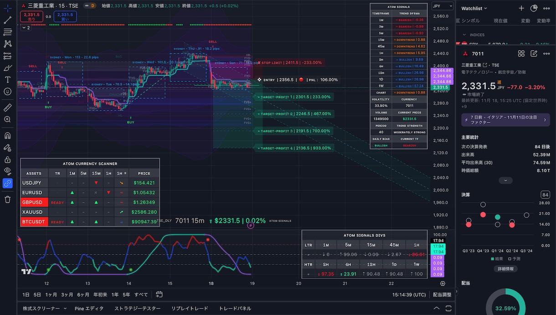The height and width of the screenshot is (315, 556).
Task: Click the 84 earnings days badge
Action: tap(545, 195)
